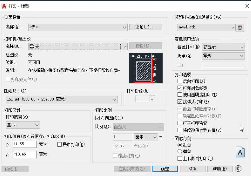251x176 pixels.
Task: Open 质量(Q) dropdown showing 常规
Action: pyautogui.click(x=223, y=56)
